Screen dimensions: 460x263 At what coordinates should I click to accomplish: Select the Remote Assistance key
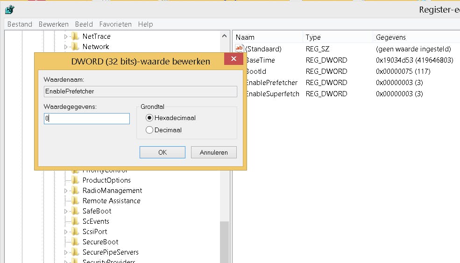[x=111, y=201]
